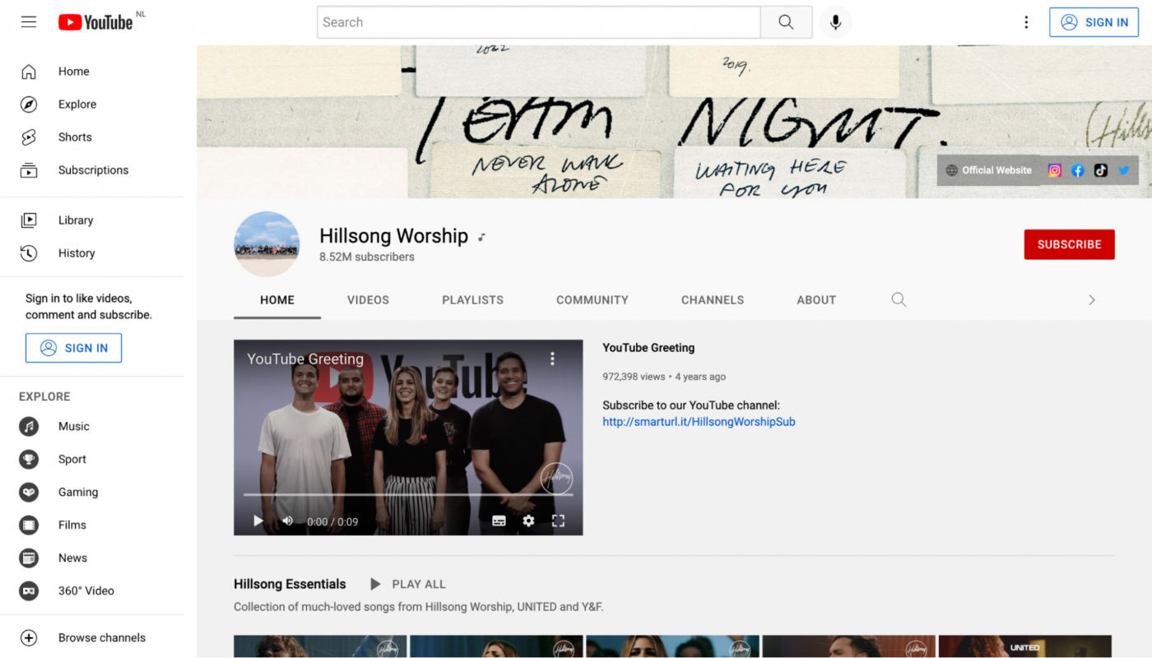Click the red Subscribe button
The width and height of the screenshot is (1152, 658).
click(1069, 244)
